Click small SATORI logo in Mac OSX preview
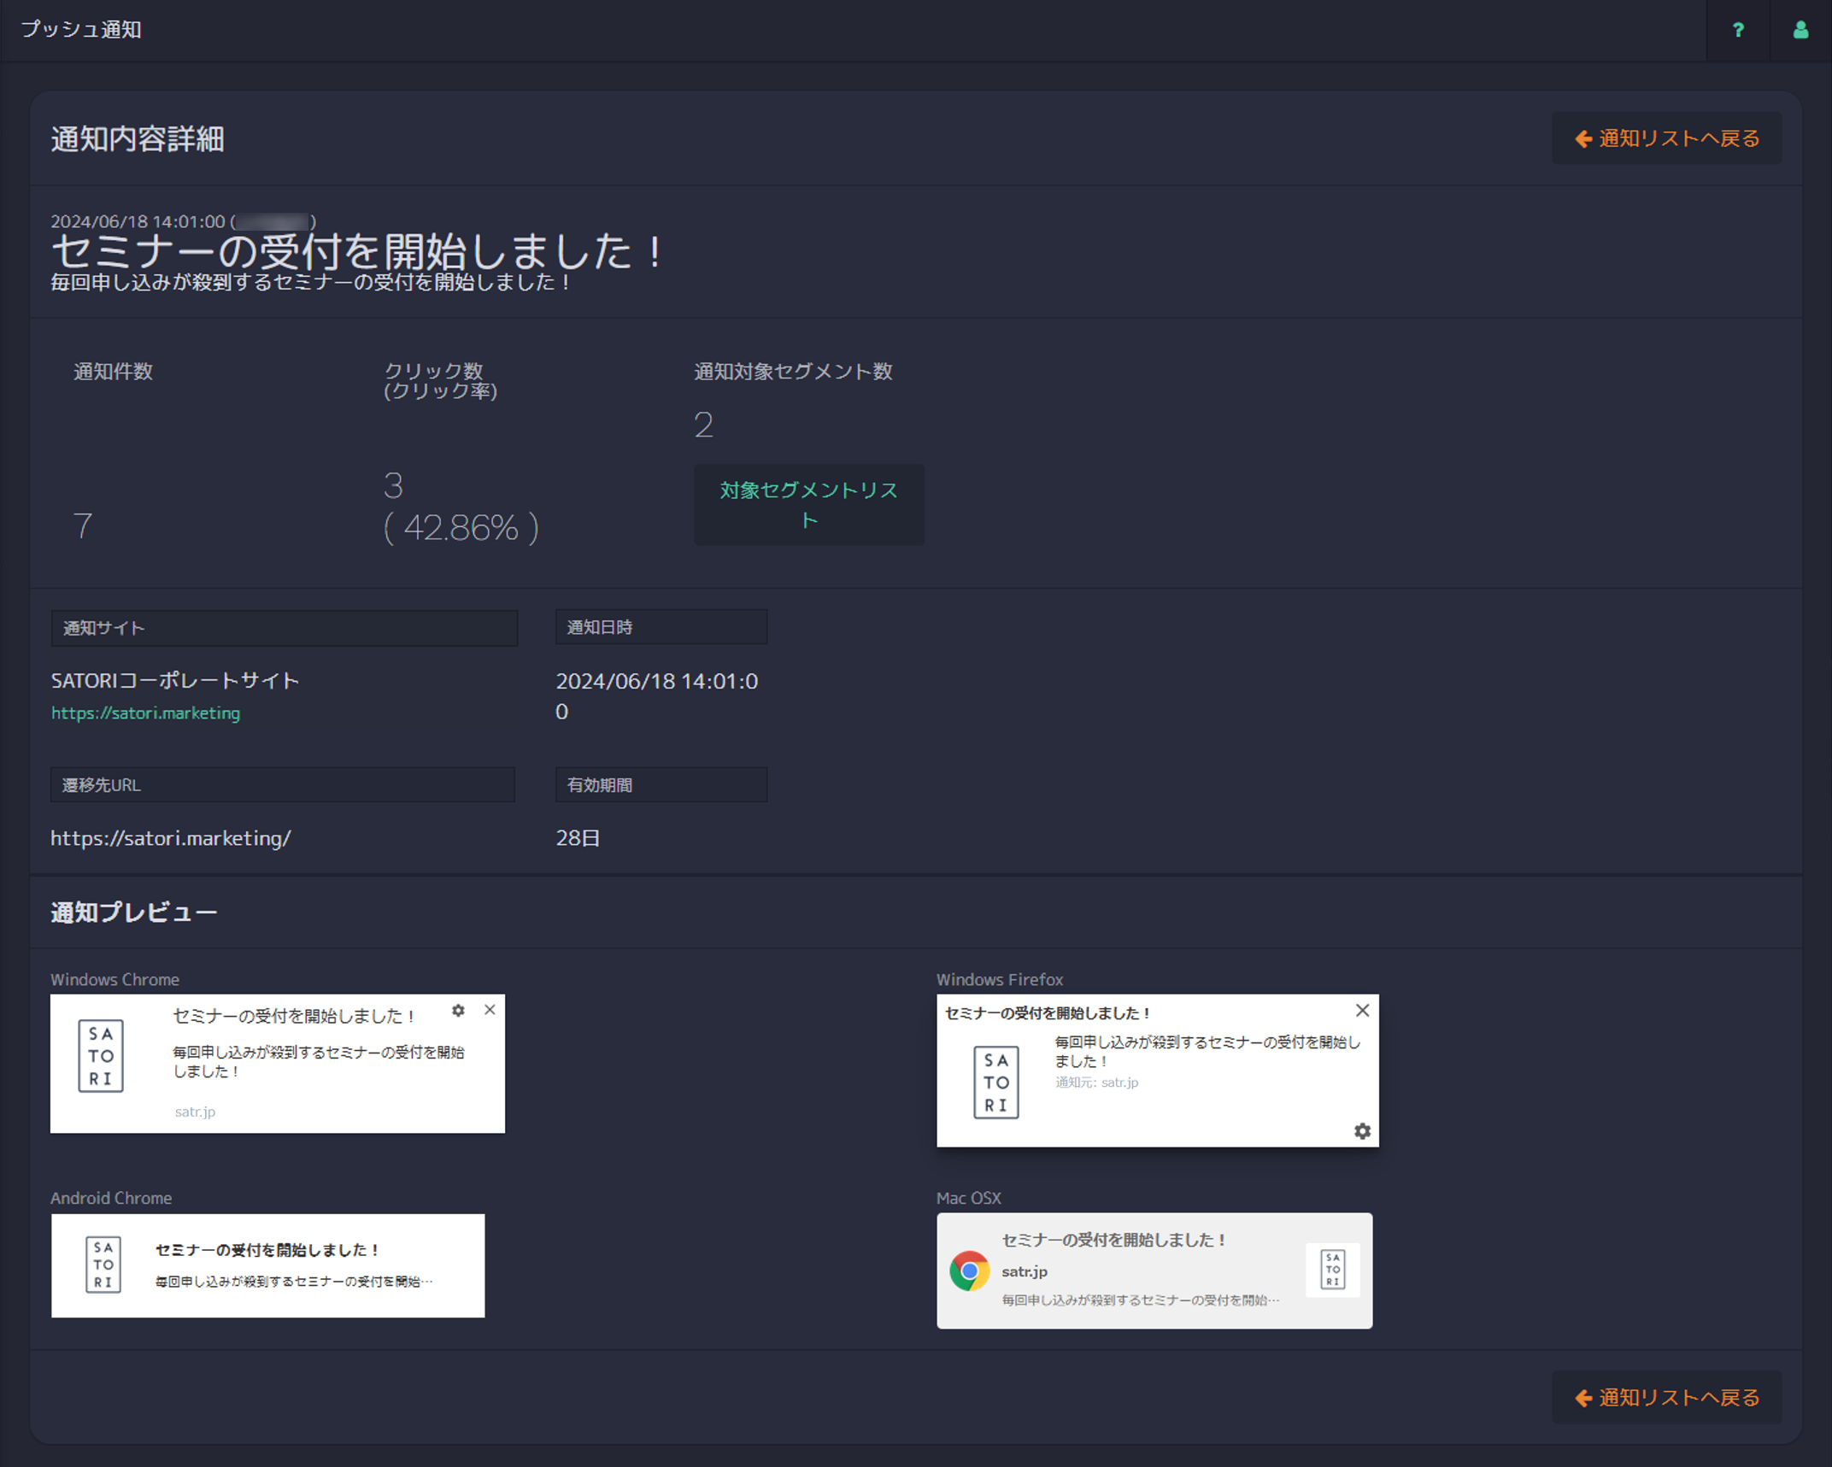Screen dimensions: 1832x1467 coord(1333,1270)
